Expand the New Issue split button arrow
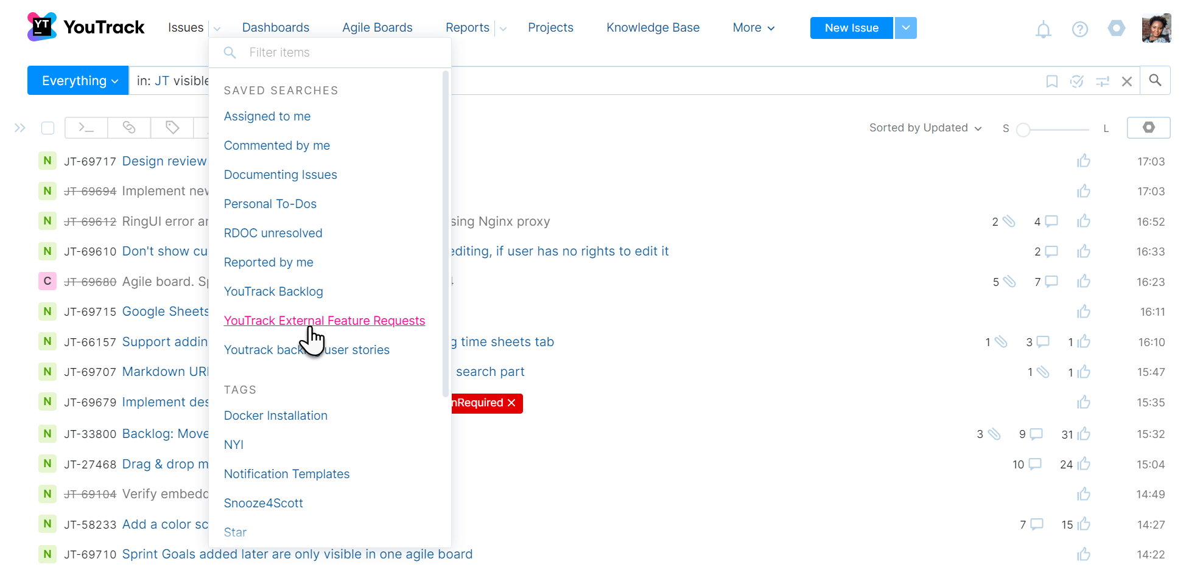Screen dimensions: 1200x570 pyautogui.click(x=905, y=28)
